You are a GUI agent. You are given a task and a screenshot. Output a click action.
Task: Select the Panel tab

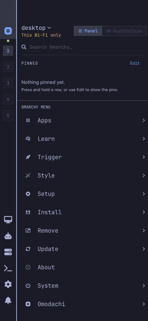[x=88, y=31]
